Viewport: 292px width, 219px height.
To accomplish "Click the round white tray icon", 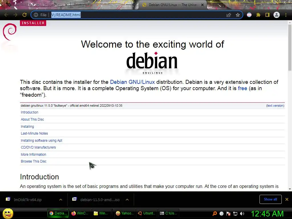I will click(x=221, y=214).
